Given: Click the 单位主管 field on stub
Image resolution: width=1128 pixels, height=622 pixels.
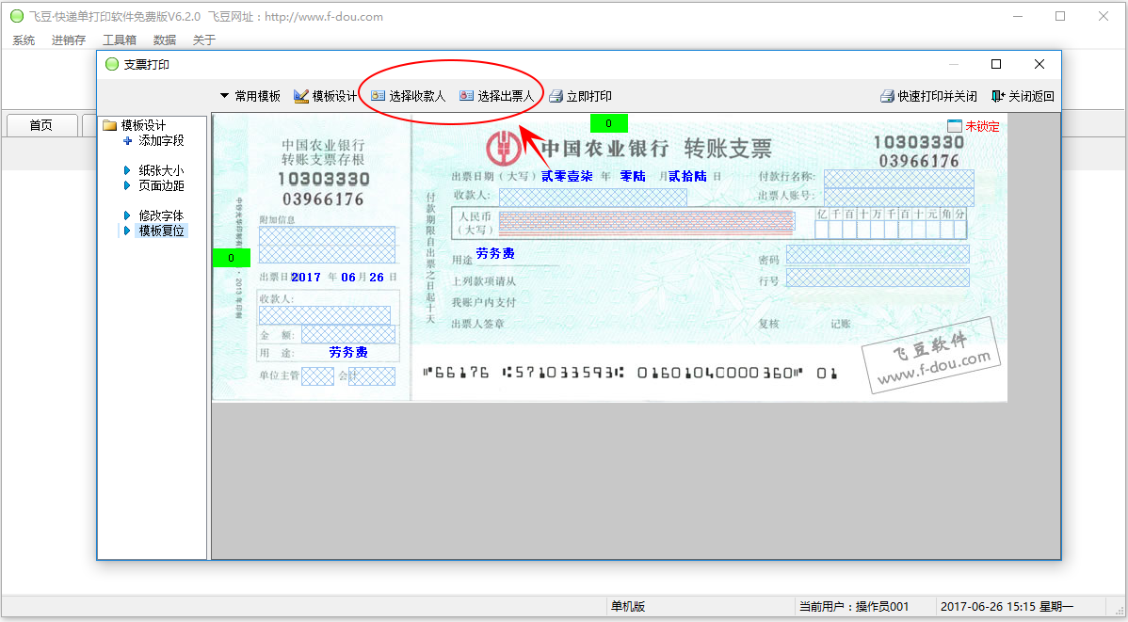Looking at the screenshot, I should tap(317, 376).
